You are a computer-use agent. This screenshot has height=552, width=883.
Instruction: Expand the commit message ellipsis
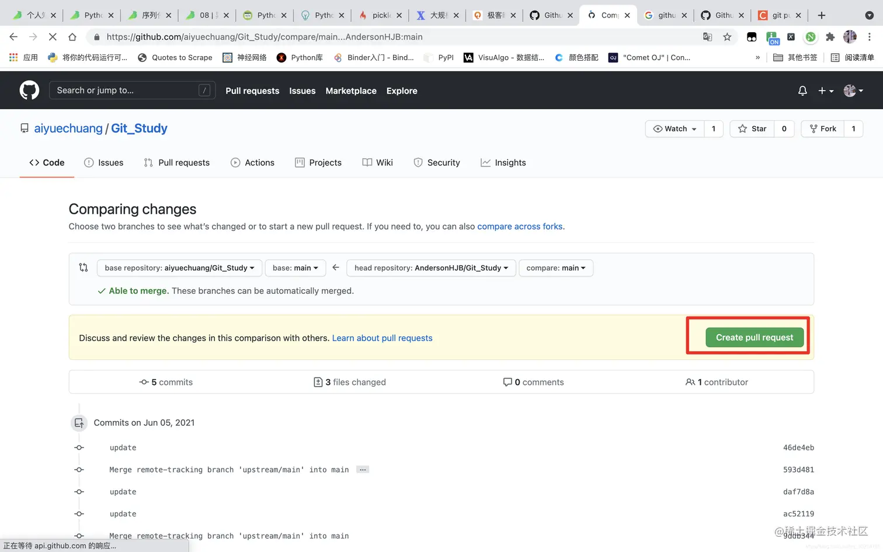click(x=363, y=470)
